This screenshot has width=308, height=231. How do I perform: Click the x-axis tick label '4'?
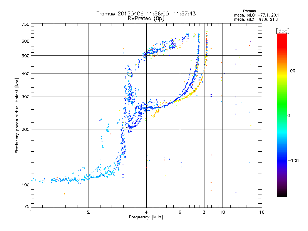[x=146, y=212]
